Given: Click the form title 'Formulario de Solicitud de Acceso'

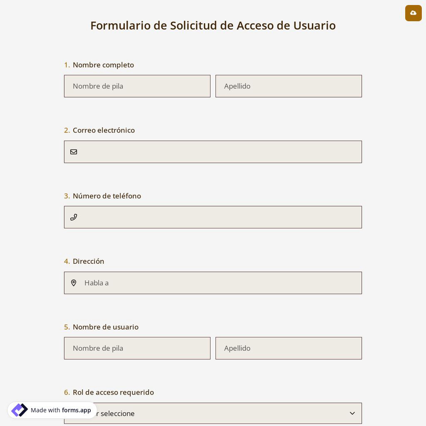Looking at the screenshot, I should point(213,26).
